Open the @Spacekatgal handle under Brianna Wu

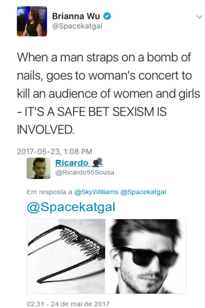(x=77, y=26)
